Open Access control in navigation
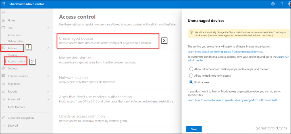Screen dimensions: 291x134 pos(16,61)
